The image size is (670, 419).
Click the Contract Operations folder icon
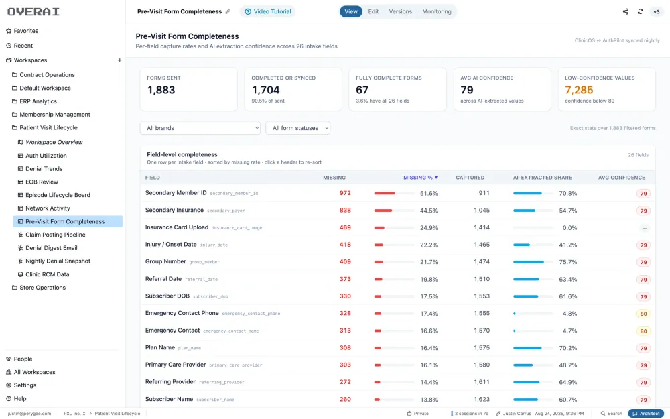pyautogui.click(x=15, y=75)
